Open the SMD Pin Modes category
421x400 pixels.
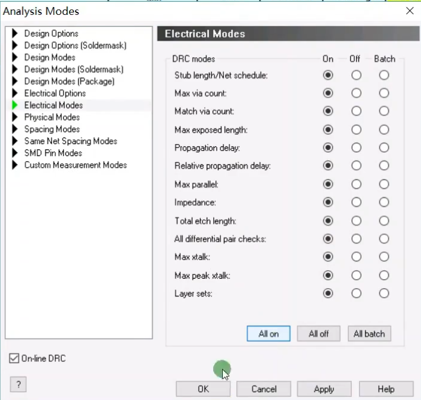53,153
